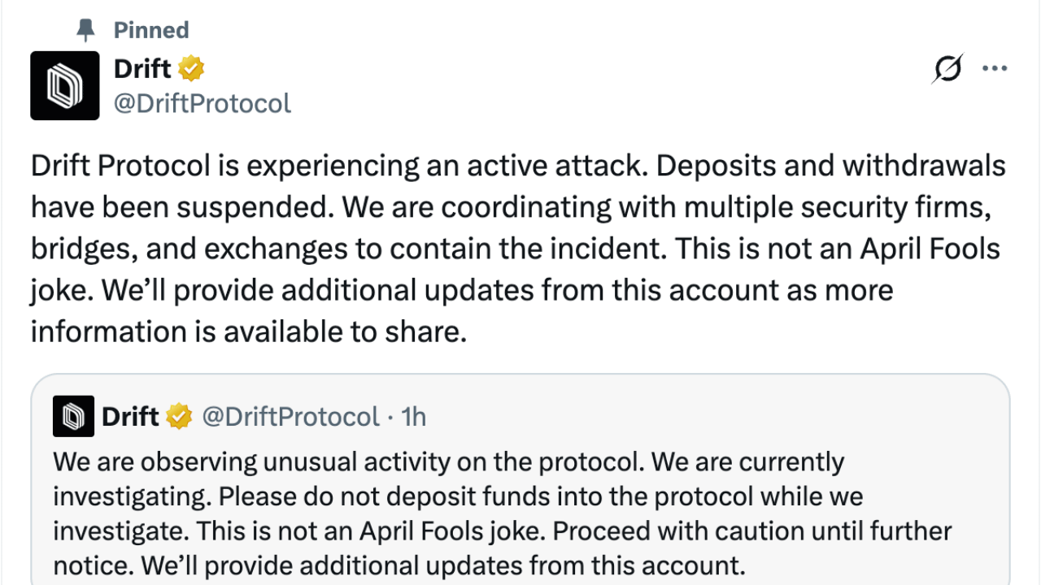Open the @DriftProtocol handle under Drift name
Screen dimensions: 1041x585
[x=203, y=104]
